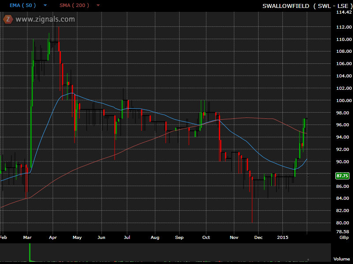Open the EMA (50) dropdown arrow
Screen dimensions: 353x264
(45, 6)
